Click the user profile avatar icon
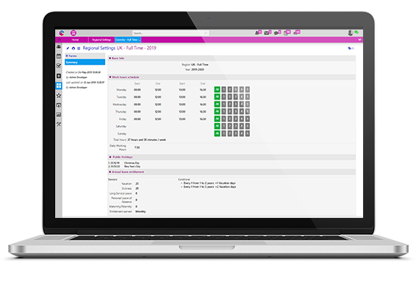The image size is (419, 282). pyautogui.click(x=350, y=32)
